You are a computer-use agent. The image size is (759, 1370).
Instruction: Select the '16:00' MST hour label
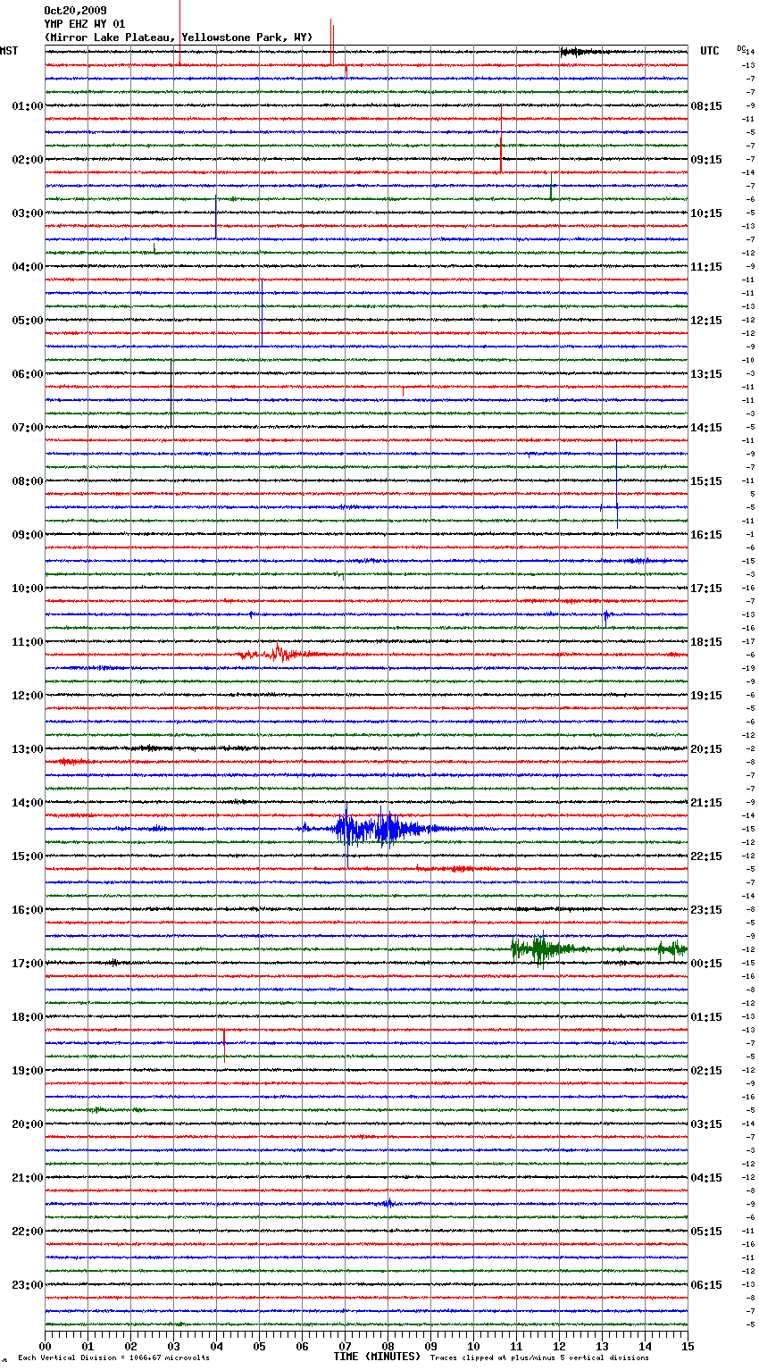[28, 910]
